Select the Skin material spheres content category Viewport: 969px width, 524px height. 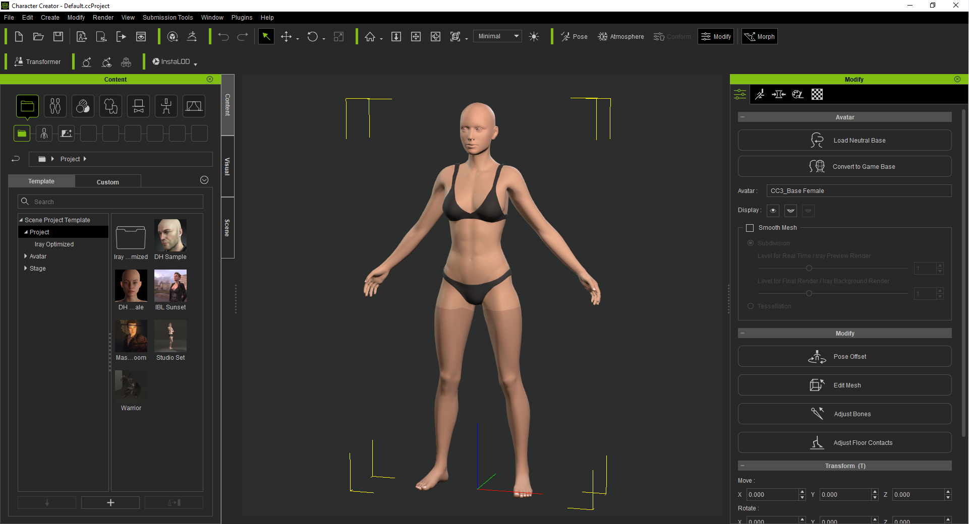(x=83, y=106)
